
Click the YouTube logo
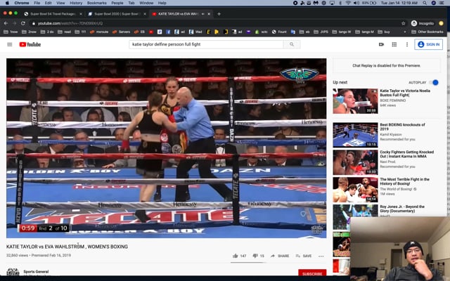(x=30, y=44)
